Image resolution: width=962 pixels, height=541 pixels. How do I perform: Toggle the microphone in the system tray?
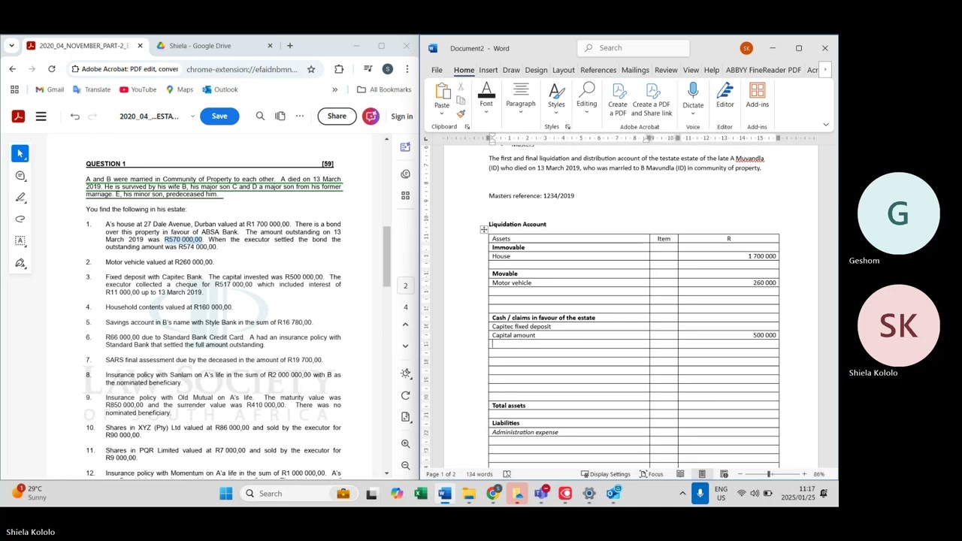(x=700, y=494)
